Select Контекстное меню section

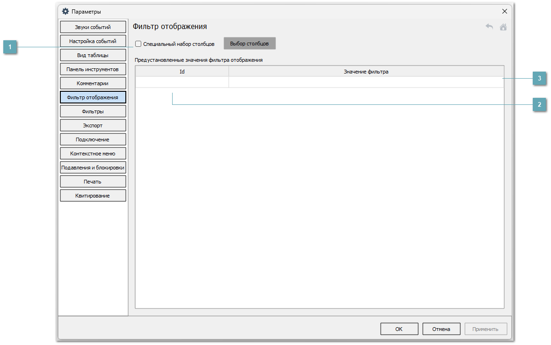93,154
